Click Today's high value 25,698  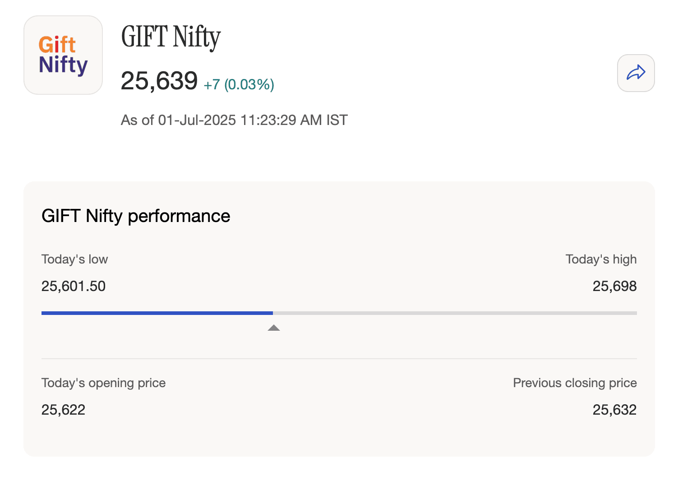614,286
